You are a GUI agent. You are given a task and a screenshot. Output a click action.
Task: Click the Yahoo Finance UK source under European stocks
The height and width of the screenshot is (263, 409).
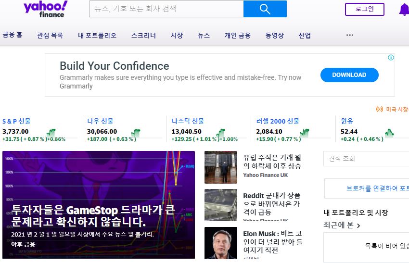[266, 175]
